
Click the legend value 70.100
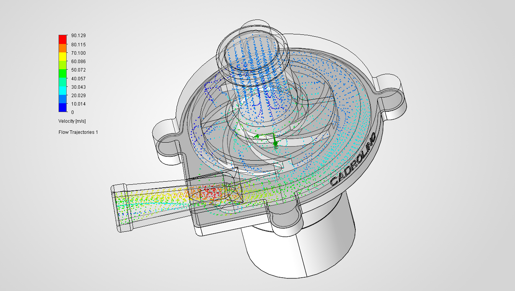click(78, 53)
